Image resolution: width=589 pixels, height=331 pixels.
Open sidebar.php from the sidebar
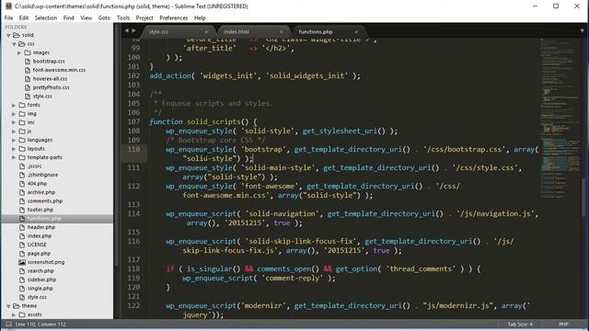coord(41,280)
